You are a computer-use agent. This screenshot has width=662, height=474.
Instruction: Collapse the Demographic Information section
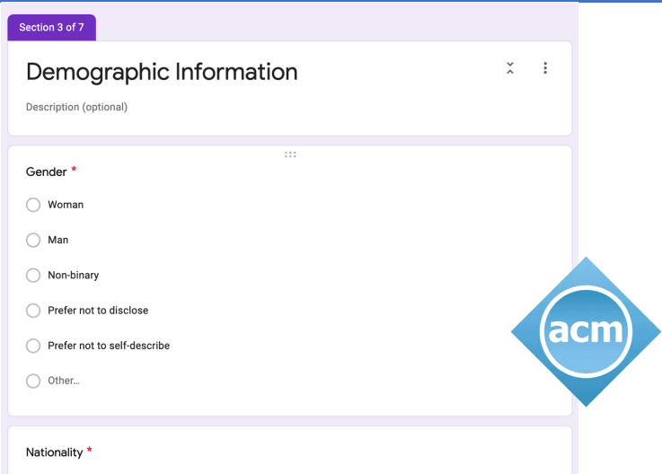pos(510,68)
